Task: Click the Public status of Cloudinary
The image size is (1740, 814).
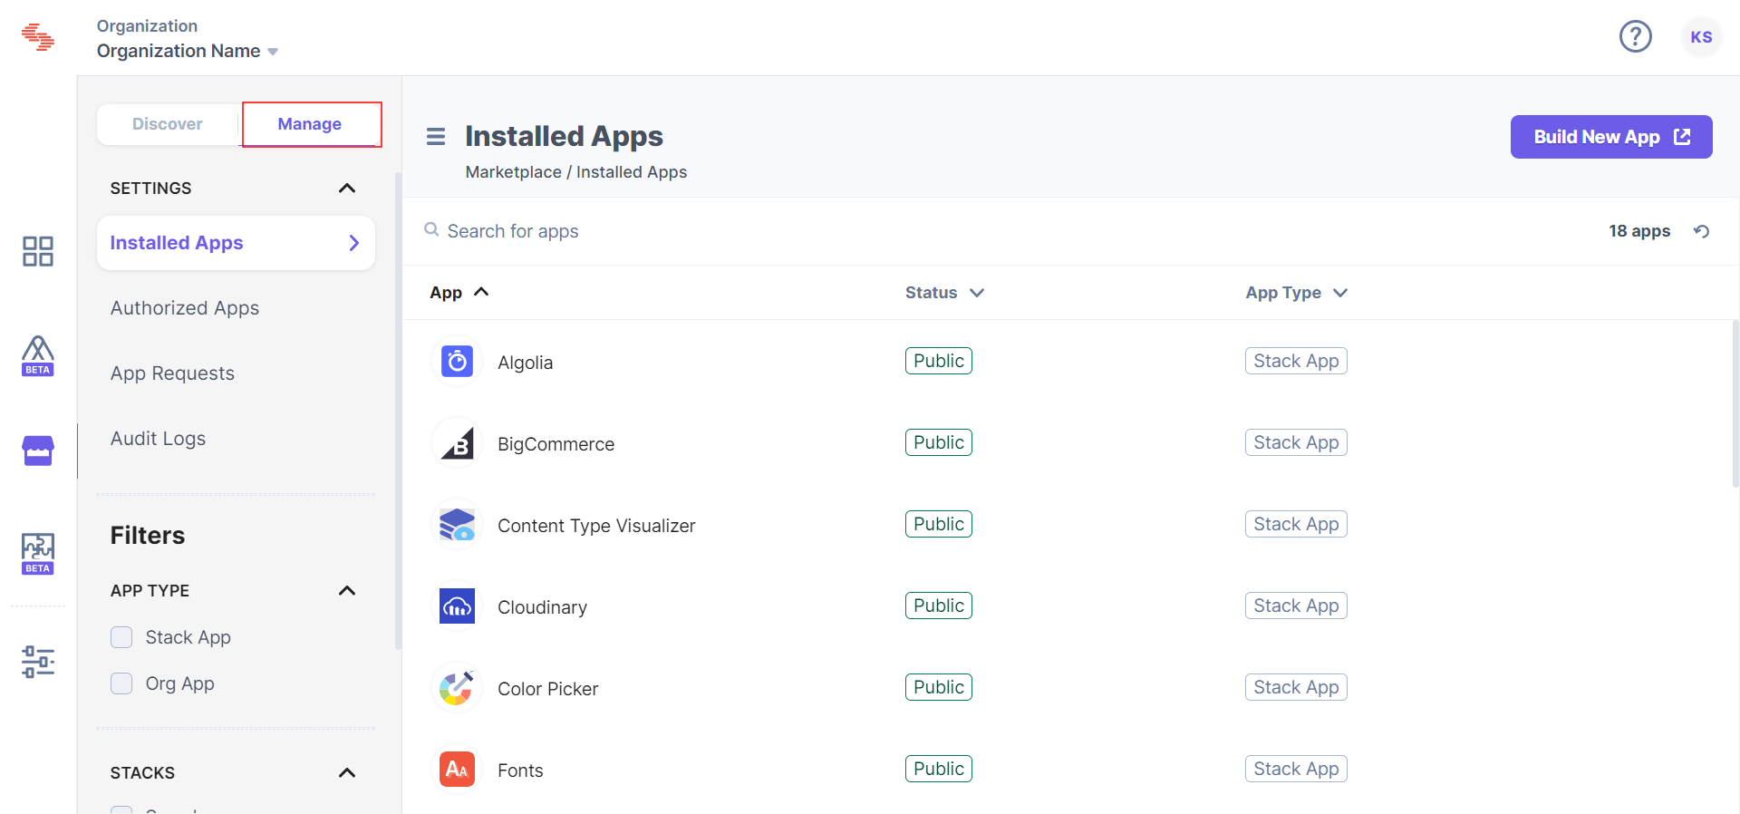Action: [938, 606]
